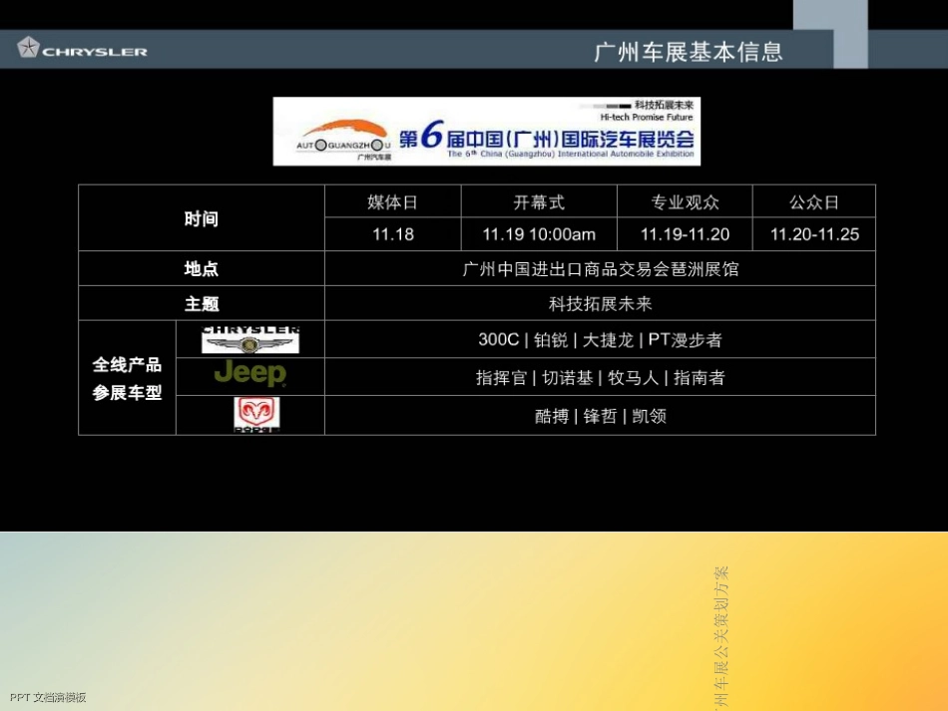Select the Jeep models row 指挥官 切诺基
The height and width of the screenshot is (711, 948).
(601, 378)
